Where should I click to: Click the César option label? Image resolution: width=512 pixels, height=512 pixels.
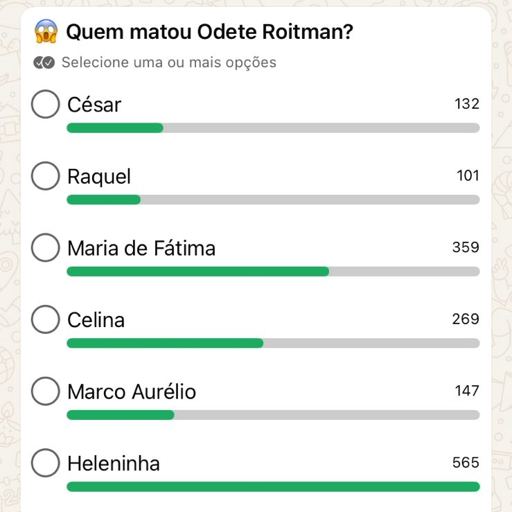(x=94, y=105)
